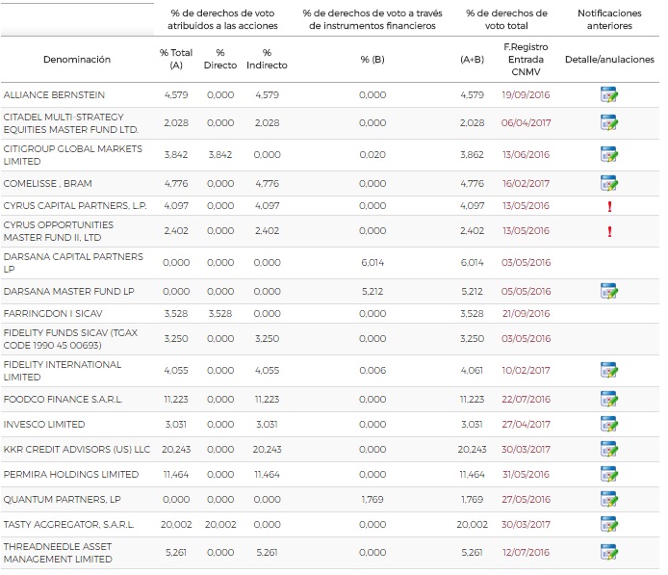Image resolution: width=668 pixels, height=575 pixels.
Task: Open detail icon for KKR CREDIT ADVISORS
Action: click(608, 449)
